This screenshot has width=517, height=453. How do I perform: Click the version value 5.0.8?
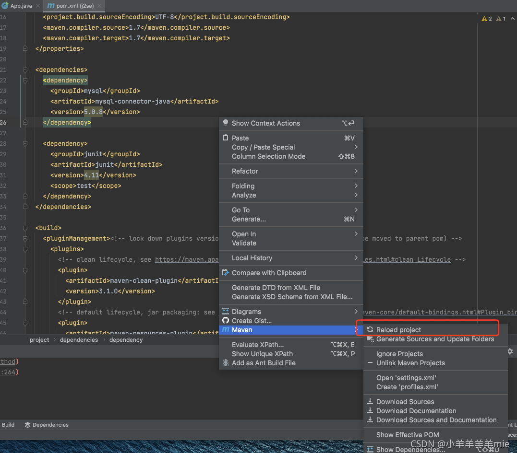pyautogui.click(x=93, y=112)
